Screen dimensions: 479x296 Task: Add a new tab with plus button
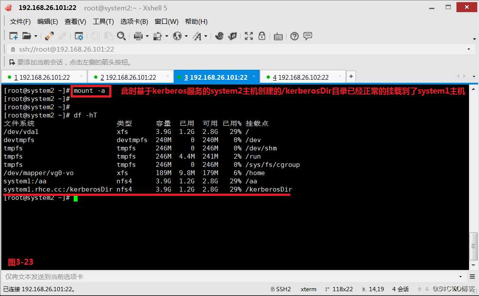point(351,76)
